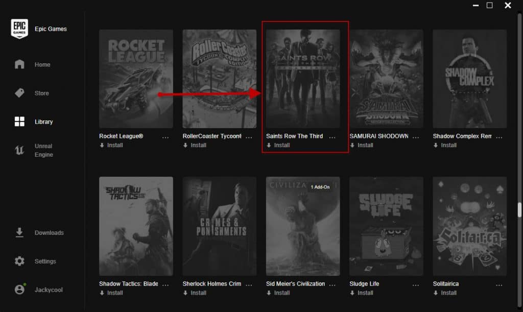Open the Settings section label

[45, 261]
